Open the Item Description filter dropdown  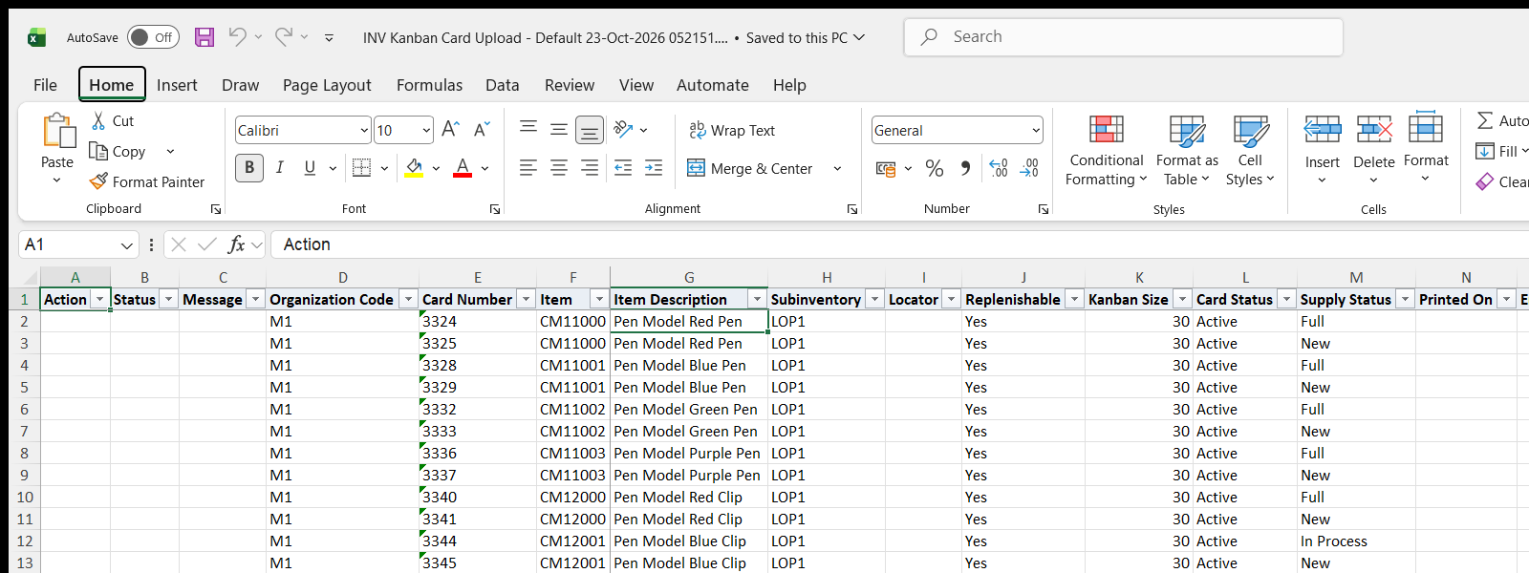coord(757,299)
